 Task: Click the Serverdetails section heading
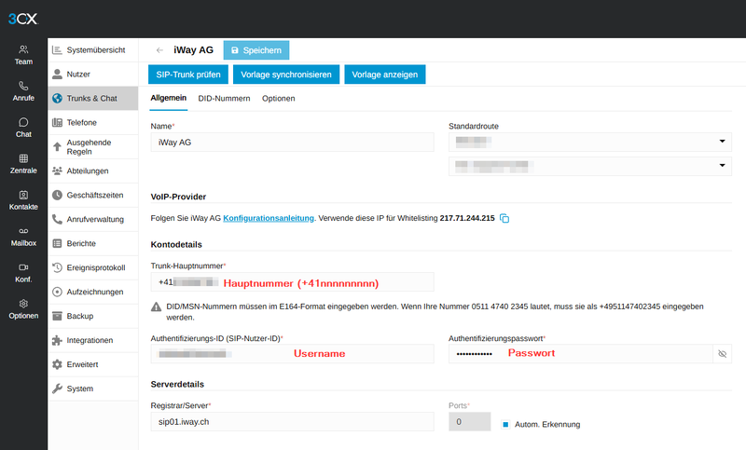pyautogui.click(x=177, y=385)
